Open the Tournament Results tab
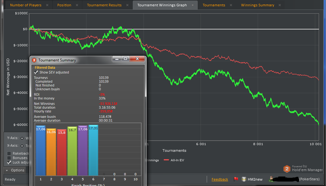The width and height of the screenshot is (326, 186). click(104, 5)
